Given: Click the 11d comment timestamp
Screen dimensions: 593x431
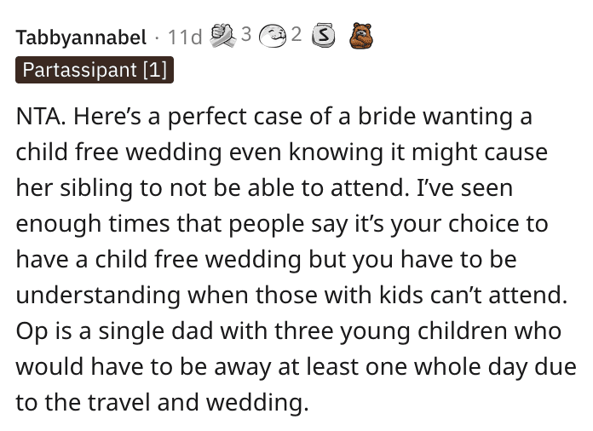Looking at the screenshot, I should [185, 37].
